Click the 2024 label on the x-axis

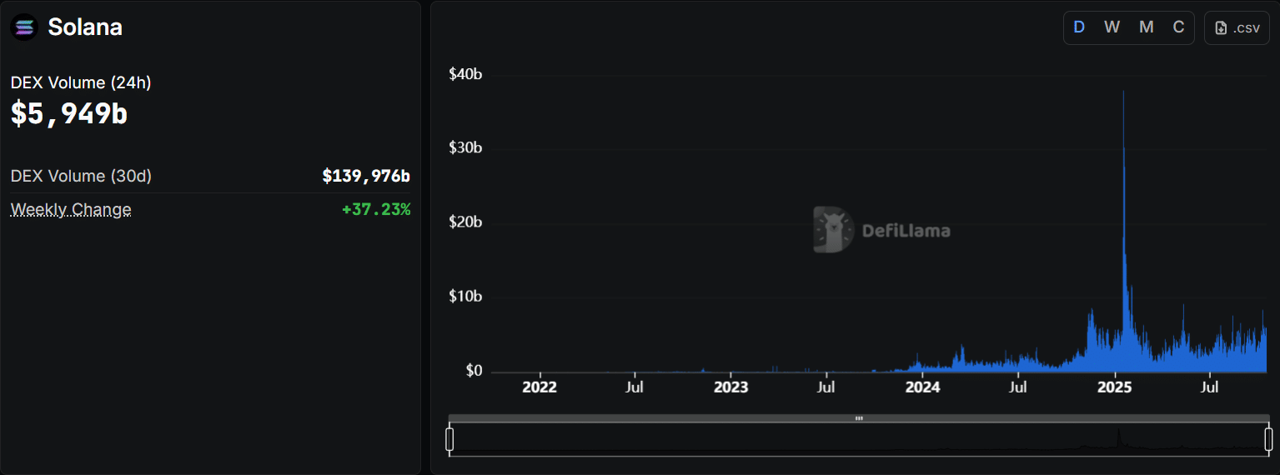pyautogui.click(x=923, y=387)
